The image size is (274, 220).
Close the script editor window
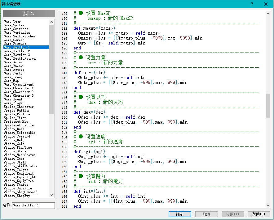click(266, 4)
